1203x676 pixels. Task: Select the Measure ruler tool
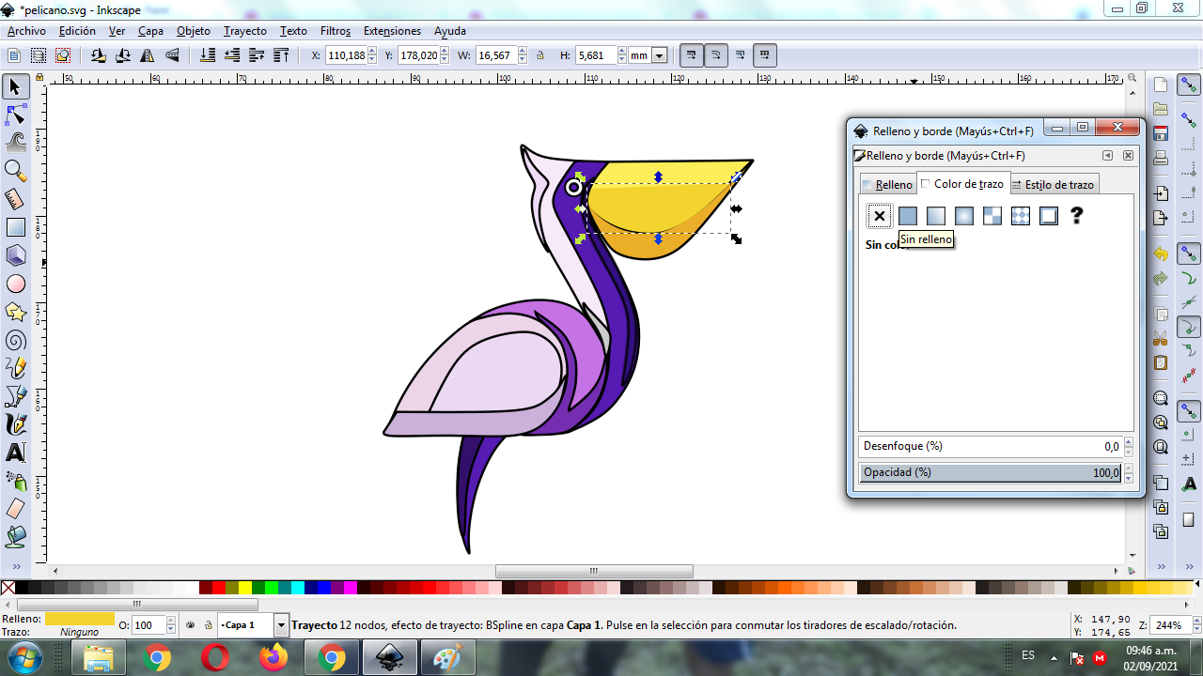pyautogui.click(x=15, y=199)
